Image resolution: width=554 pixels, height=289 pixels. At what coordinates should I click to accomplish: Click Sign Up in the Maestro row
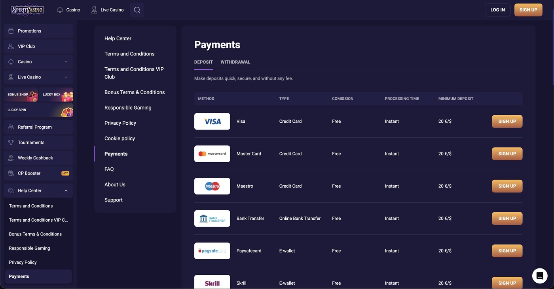coord(507,186)
